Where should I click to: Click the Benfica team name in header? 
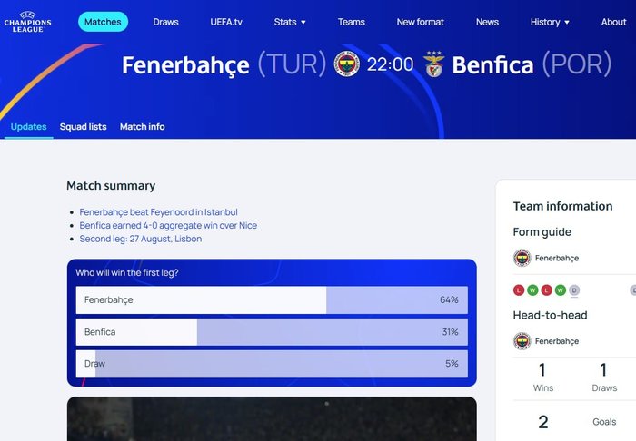tap(492, 65)
